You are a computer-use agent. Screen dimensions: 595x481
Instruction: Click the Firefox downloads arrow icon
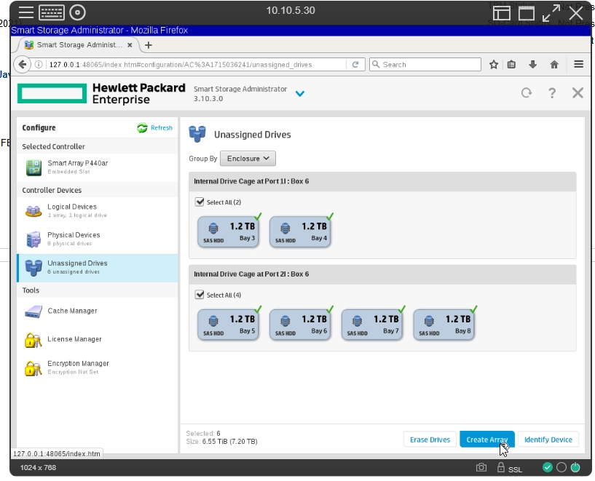532,65
